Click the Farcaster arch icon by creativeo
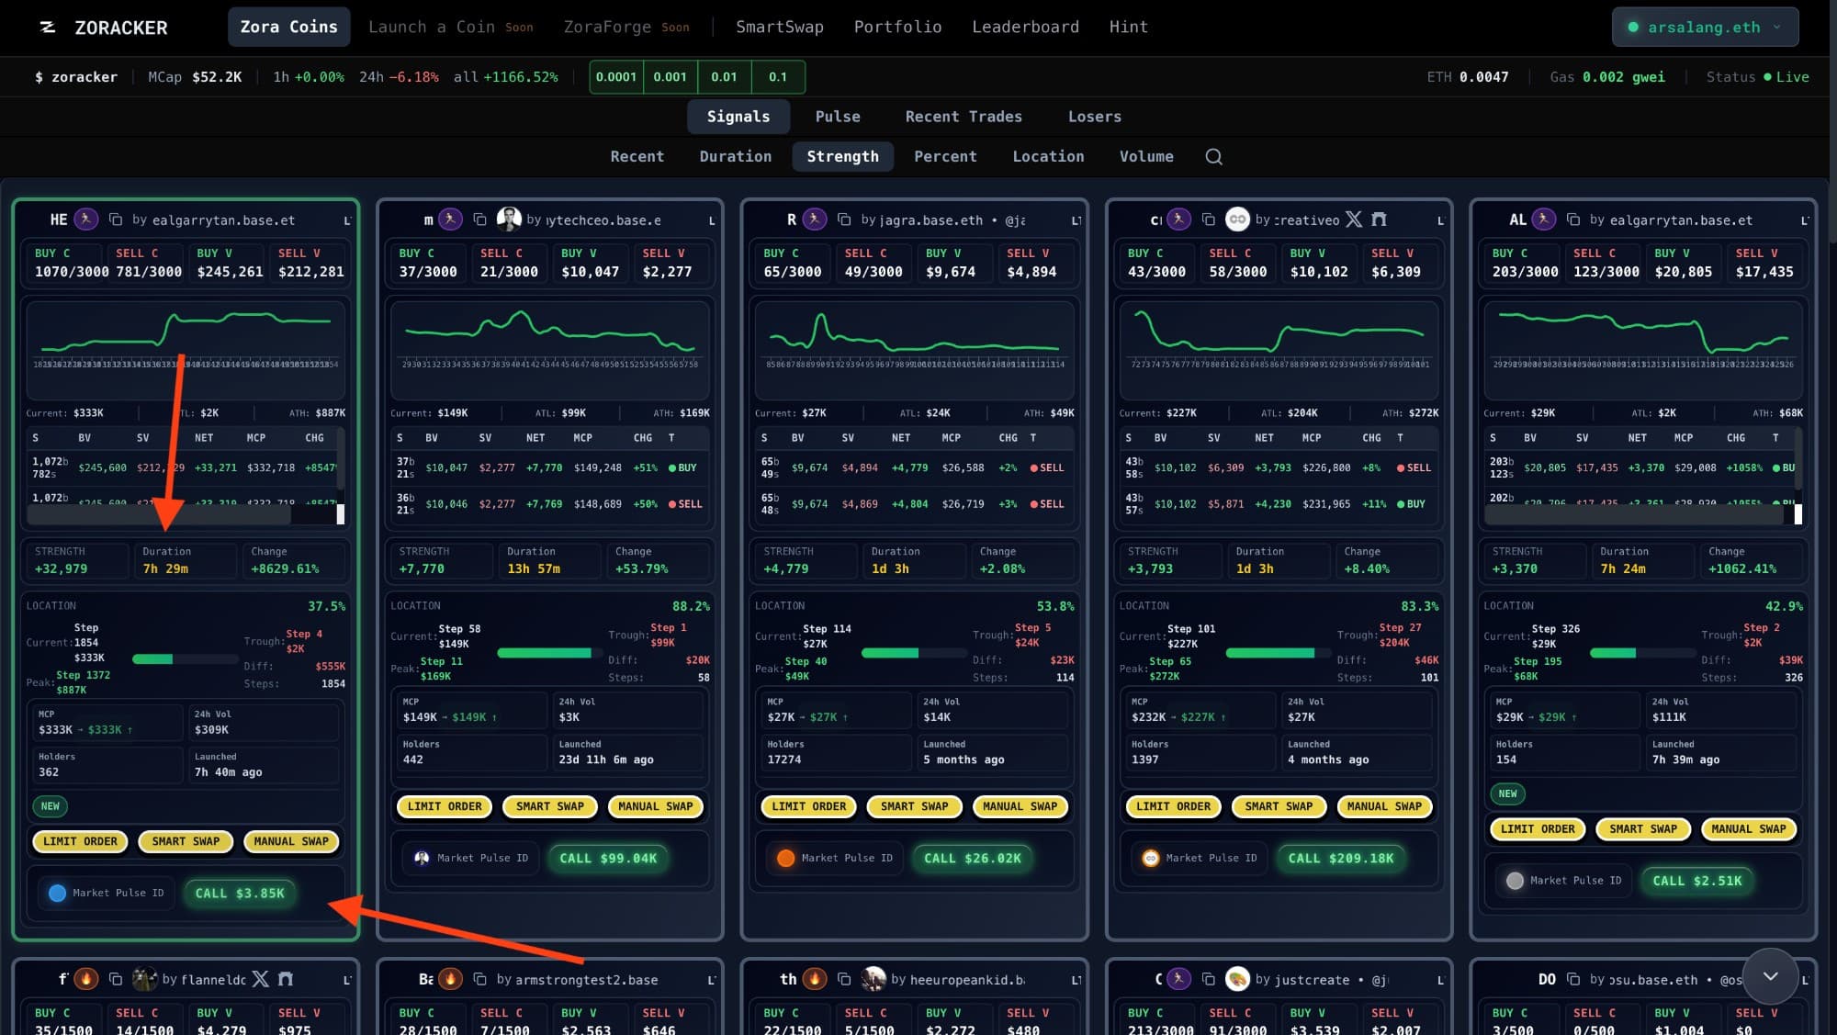Viewport: 1837px width, 1035px height. (1378, 219)
